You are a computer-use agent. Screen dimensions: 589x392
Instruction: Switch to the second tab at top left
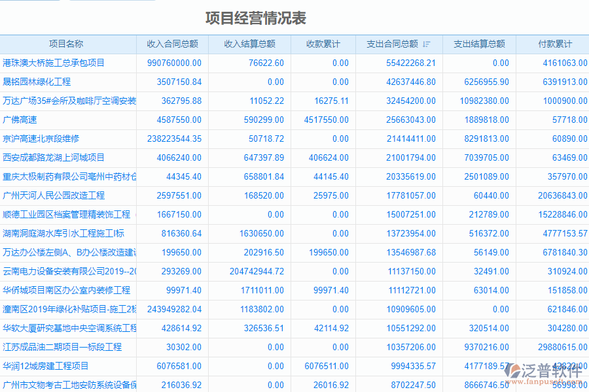111,3
